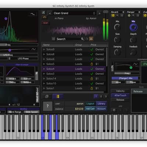Sort list by Group column header

81,45
